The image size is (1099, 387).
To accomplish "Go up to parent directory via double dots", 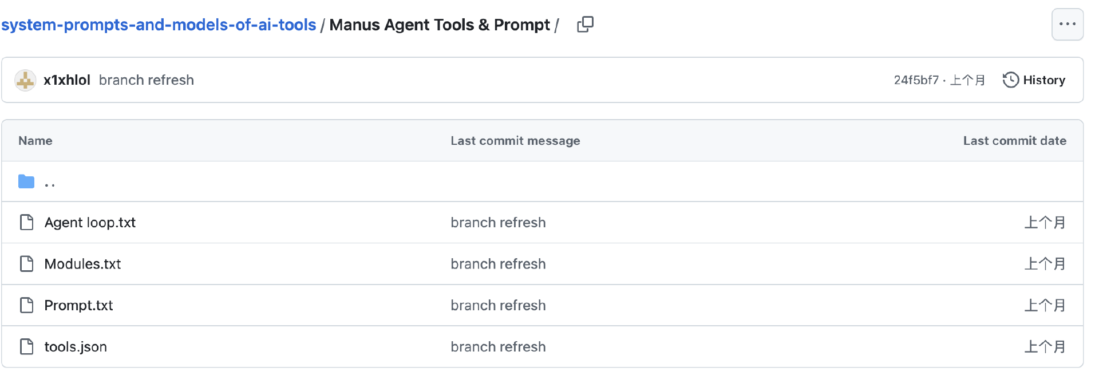I will (50, 183).
